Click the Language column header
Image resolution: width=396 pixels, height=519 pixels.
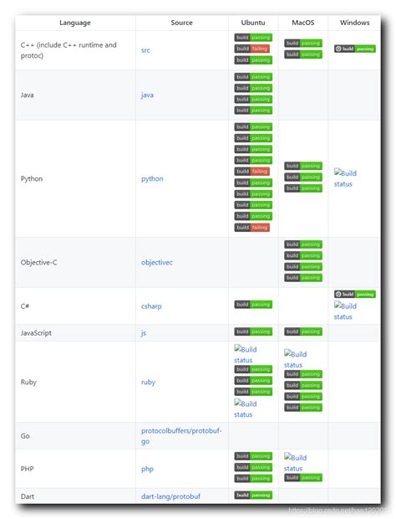click(x=75, y=23)
